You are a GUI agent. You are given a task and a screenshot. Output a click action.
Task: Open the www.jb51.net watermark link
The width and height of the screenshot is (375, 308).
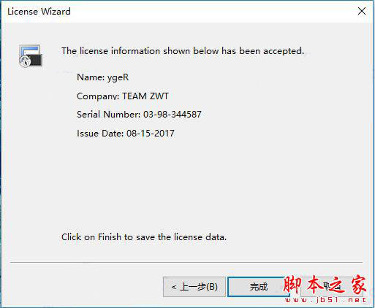(x=325, y=300)
